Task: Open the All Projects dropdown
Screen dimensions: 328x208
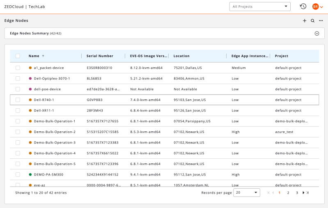Action: click(260, 7)
